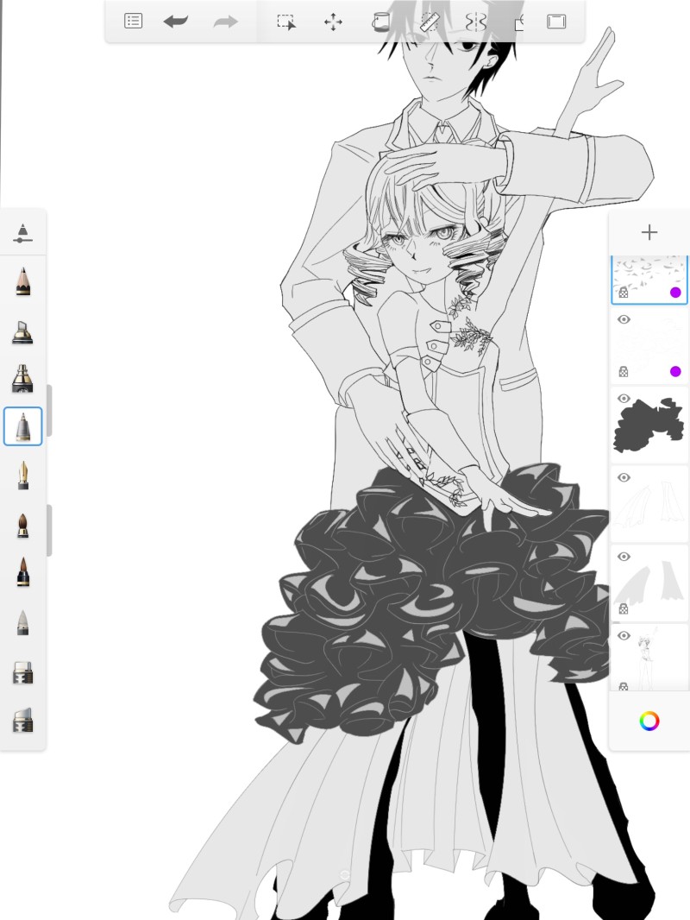Image resolution: width=690 pixels, height=920 pixels.
Task: Open the ruler guides tool
Action: click(430, 22)
